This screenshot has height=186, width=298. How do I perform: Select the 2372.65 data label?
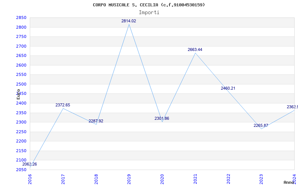pos(63,105)
